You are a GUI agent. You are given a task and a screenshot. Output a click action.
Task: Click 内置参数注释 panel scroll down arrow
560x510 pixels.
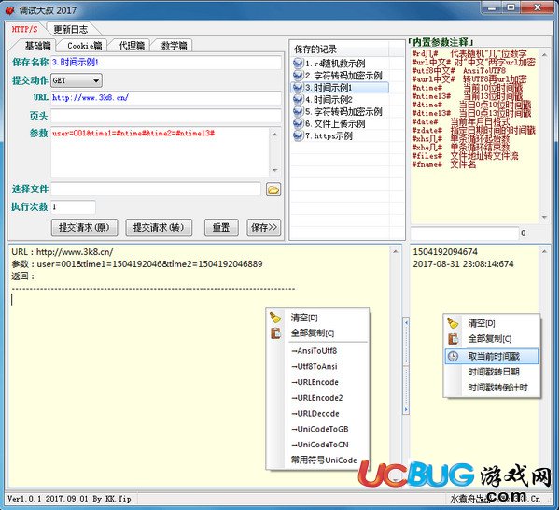click(544, 217)
